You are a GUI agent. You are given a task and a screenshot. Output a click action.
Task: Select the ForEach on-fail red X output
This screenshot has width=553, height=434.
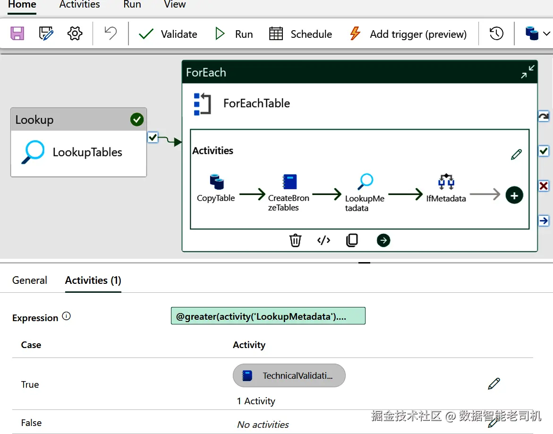[x=544, y=186]
